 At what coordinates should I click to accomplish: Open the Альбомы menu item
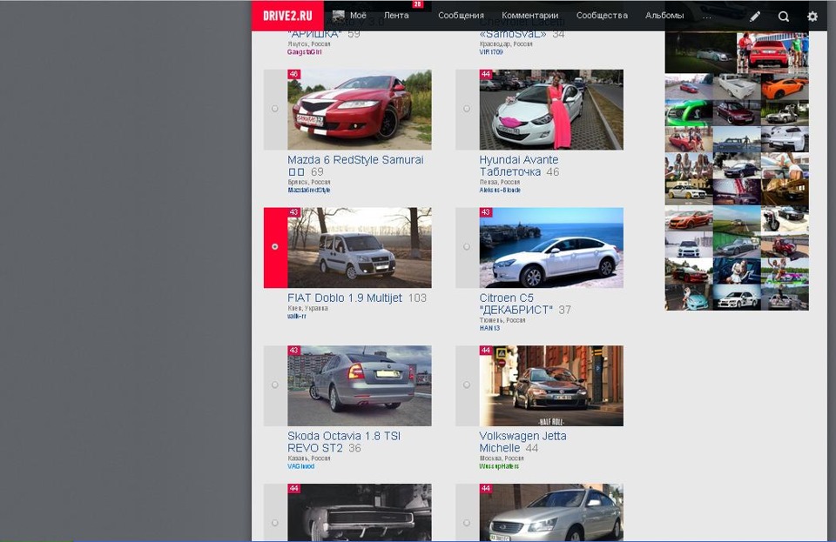point(664,16)
